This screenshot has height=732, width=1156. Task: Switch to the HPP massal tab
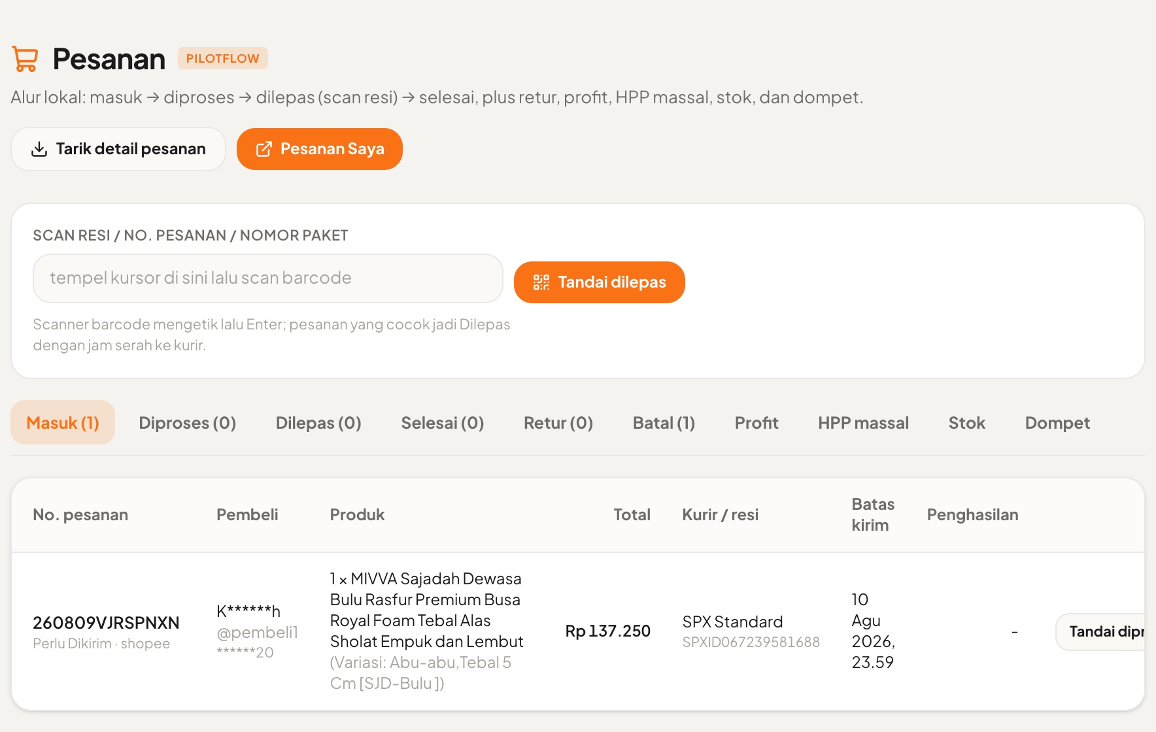863,423
